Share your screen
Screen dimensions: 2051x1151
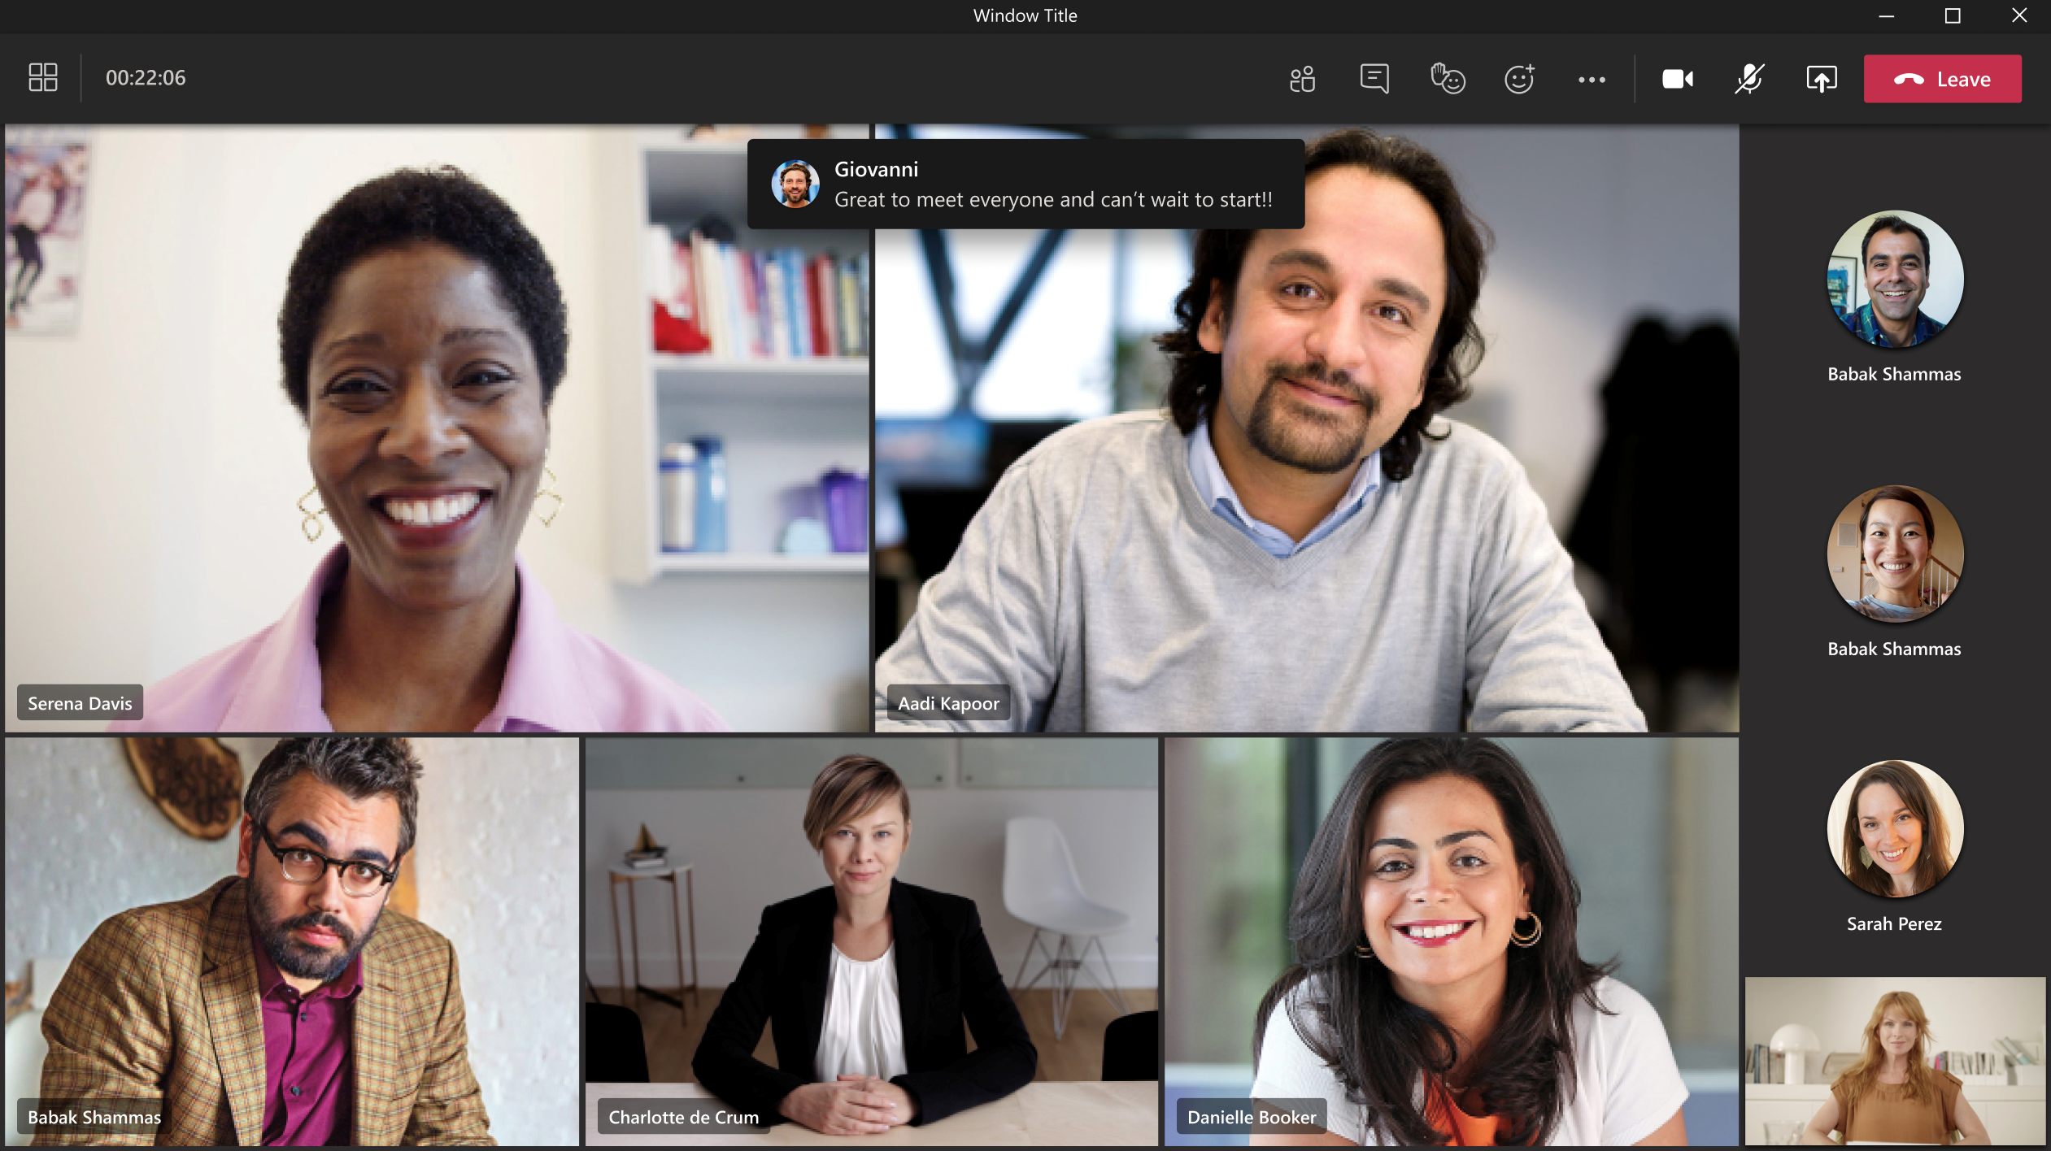pyautogui.click(x=1821, y=79)
